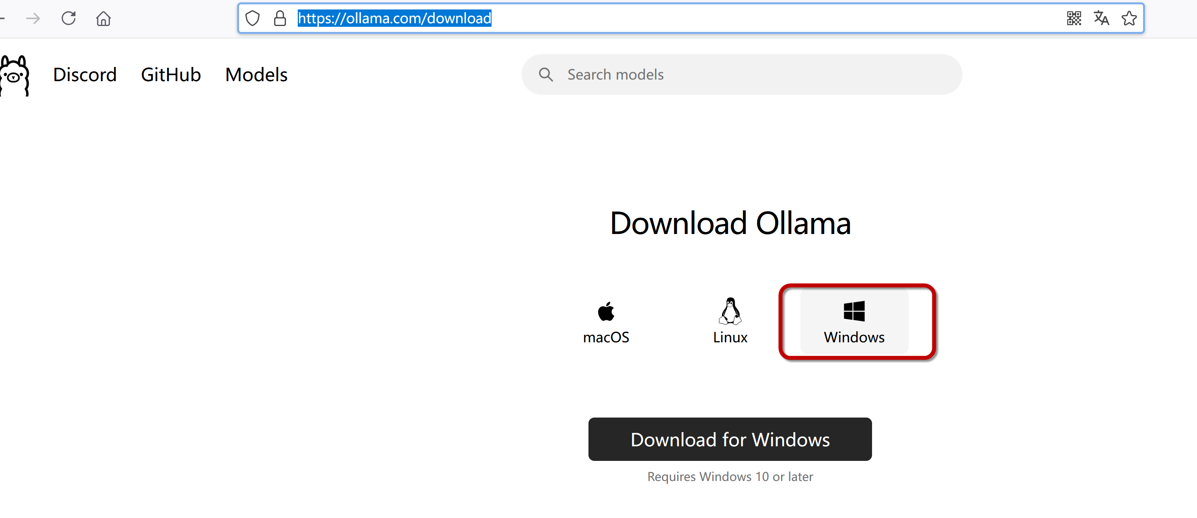Click 'Requires Windows 10 or later' text
Screen dimensions: 1197x518
(730, 477)
